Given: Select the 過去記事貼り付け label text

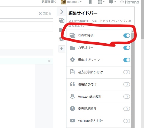Looking at the screenshot, I should click(90, 72).
